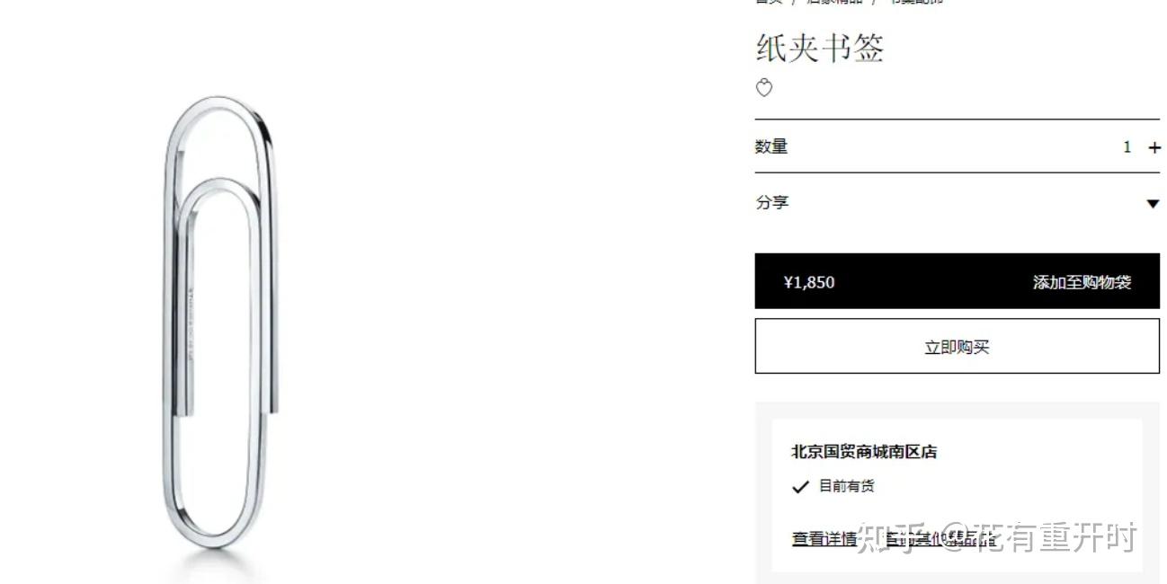
Task: Click the 数量 quantity label
Action: point(771,146)
